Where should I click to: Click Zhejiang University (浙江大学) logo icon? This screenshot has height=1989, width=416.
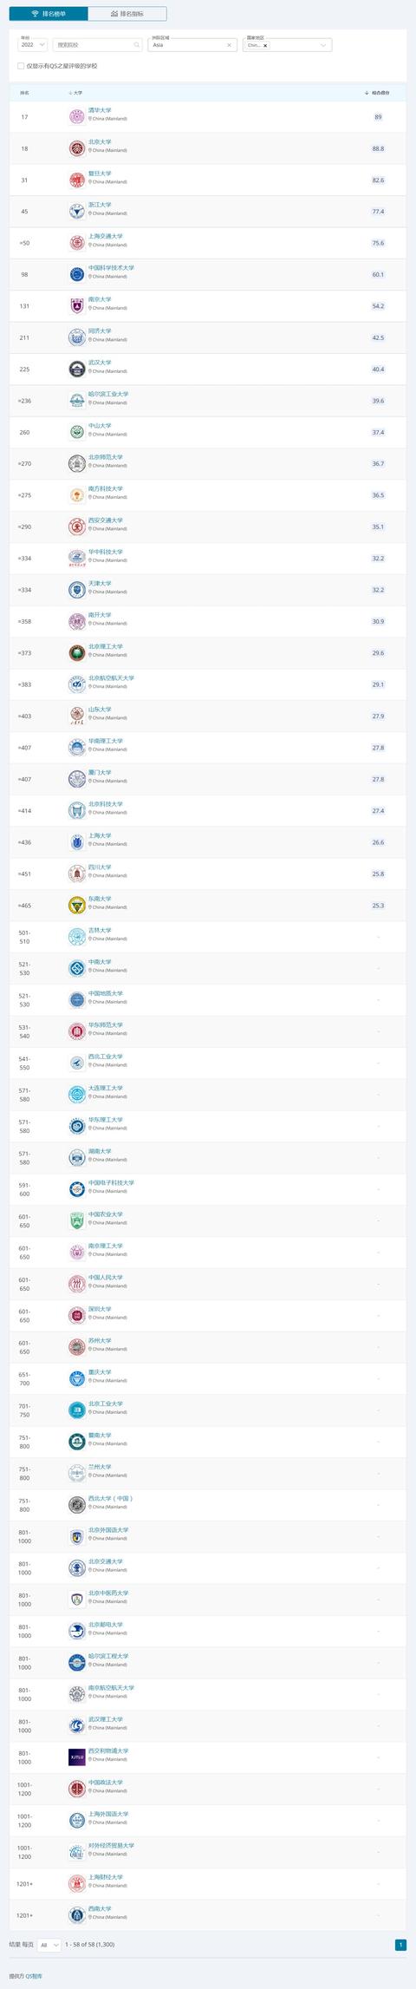(x=76, y=212)
